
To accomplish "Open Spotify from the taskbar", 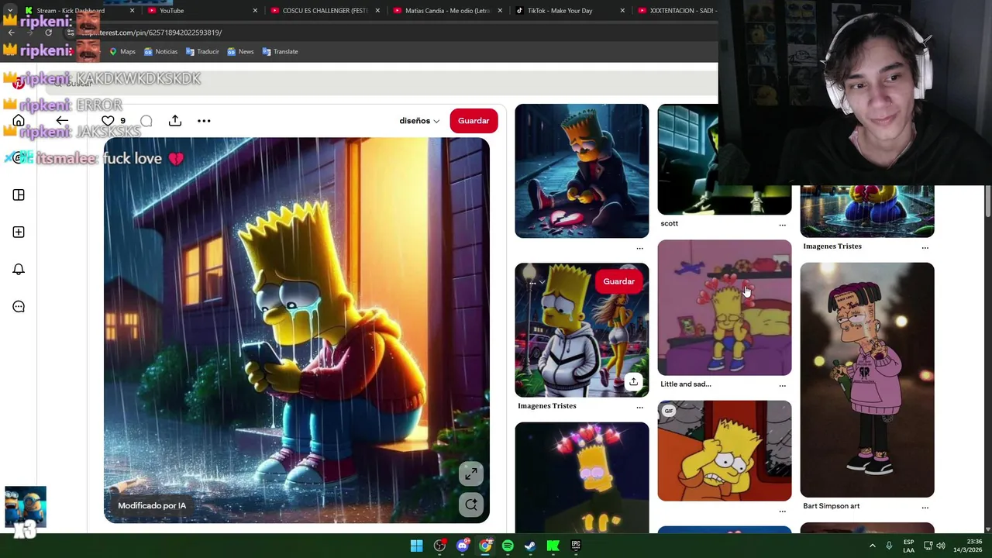I will tap(508, 546).
